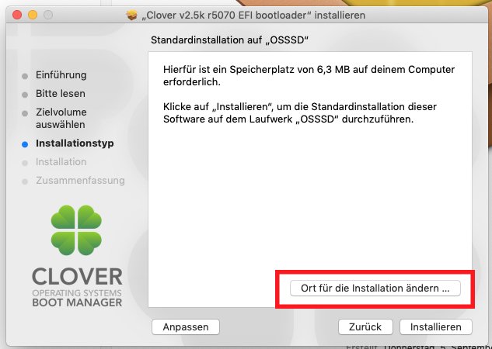Viewport: 492px width, 349px height.
Task: Go back with the Zurück button
Action: 365,327
